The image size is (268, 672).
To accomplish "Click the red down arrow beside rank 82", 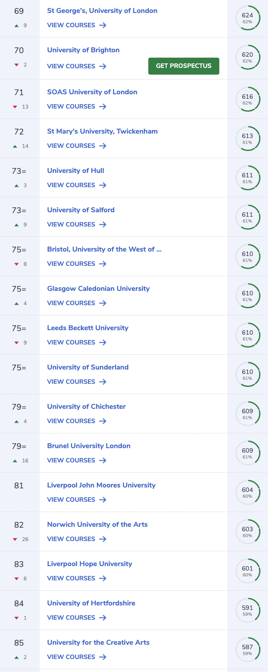I will tap(16, 540).
